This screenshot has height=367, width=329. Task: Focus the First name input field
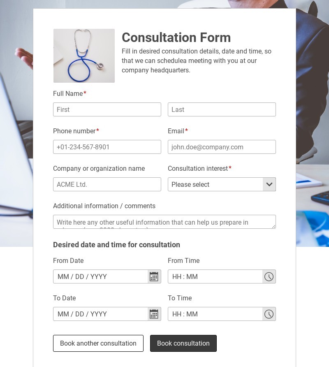[x=107, y=109]
